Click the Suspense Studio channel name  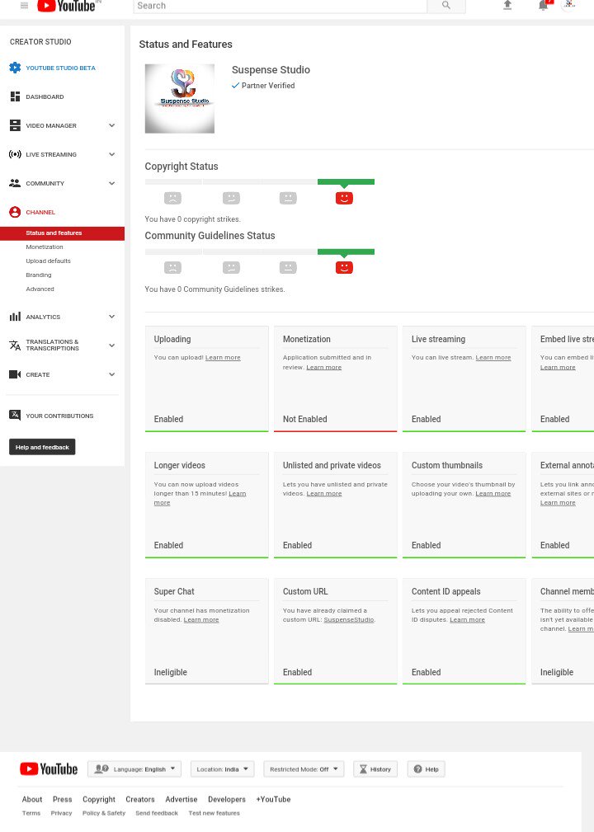[x=271, y=69]
